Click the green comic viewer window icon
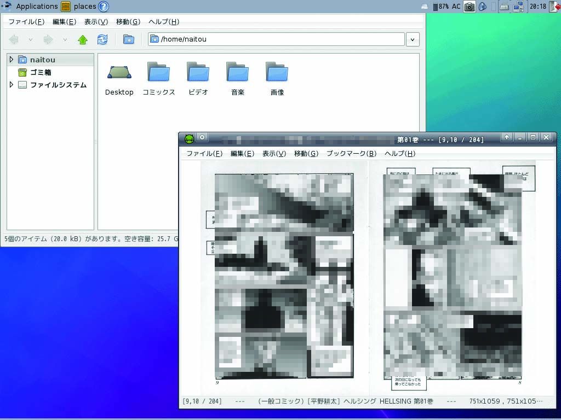The image size is (561, 420). pyautogui.click(x=189, y=138)
